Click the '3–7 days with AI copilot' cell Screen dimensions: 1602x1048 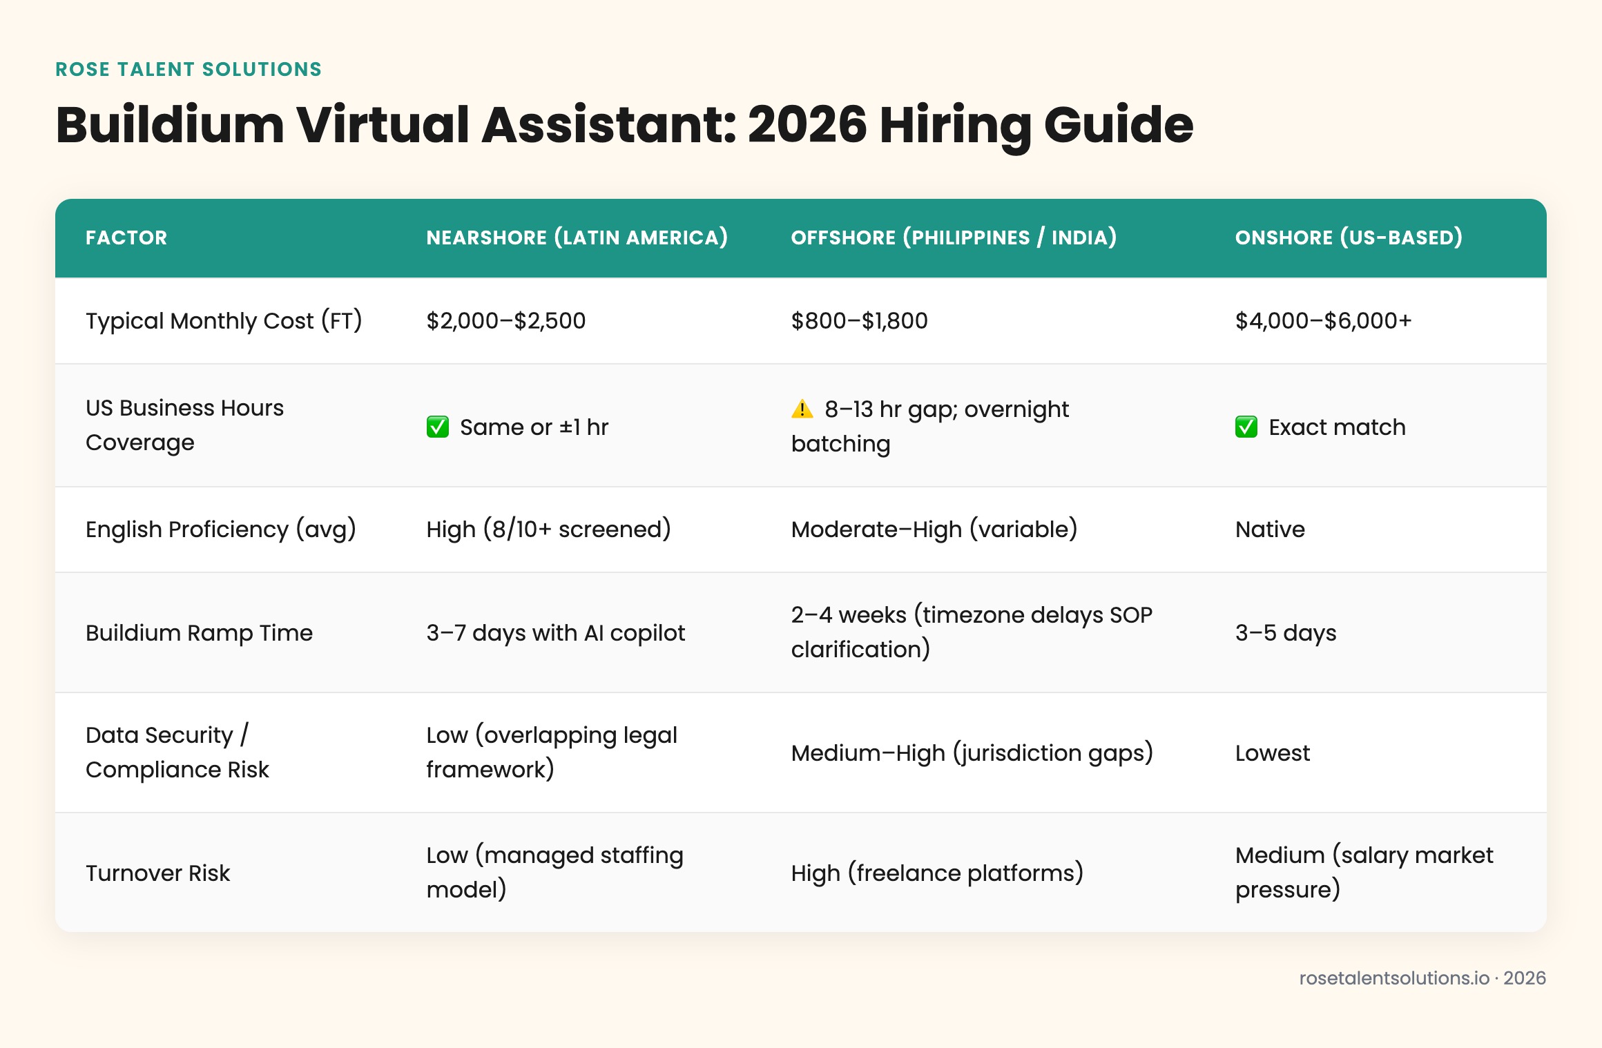[x=556, y=633]
